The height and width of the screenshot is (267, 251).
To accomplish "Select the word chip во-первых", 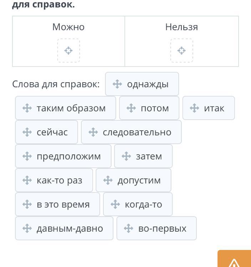I will [x=157, y=228].
